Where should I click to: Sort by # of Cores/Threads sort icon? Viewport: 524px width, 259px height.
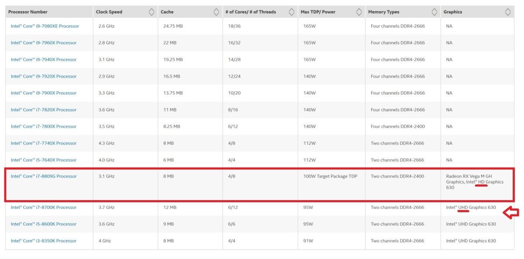point(293,12)
